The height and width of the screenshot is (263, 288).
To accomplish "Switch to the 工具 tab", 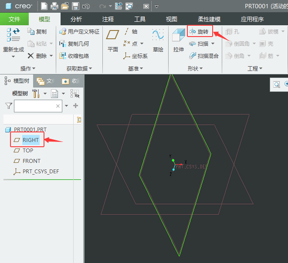I will 140,19.
